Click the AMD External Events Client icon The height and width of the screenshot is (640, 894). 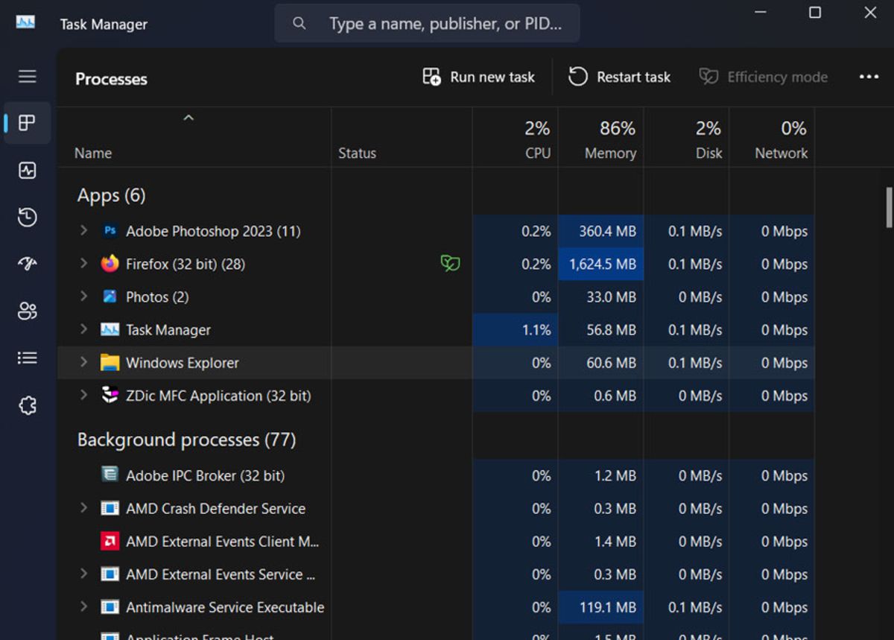coord(110,542)
